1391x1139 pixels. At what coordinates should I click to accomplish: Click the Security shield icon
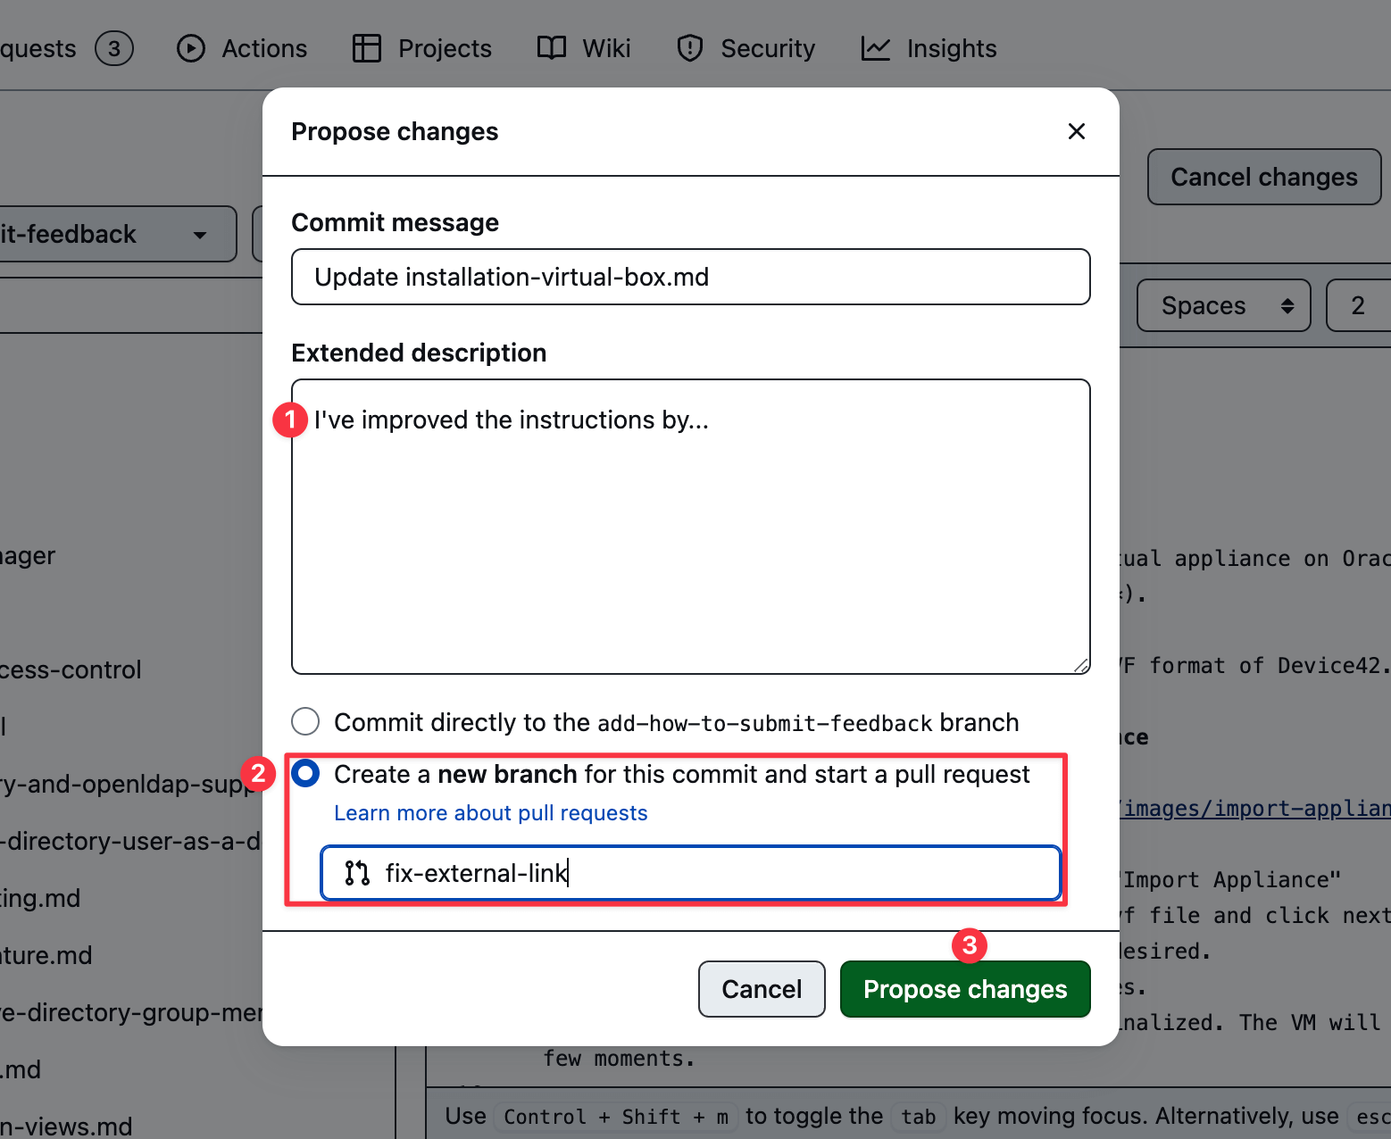[x=689, y=48]
